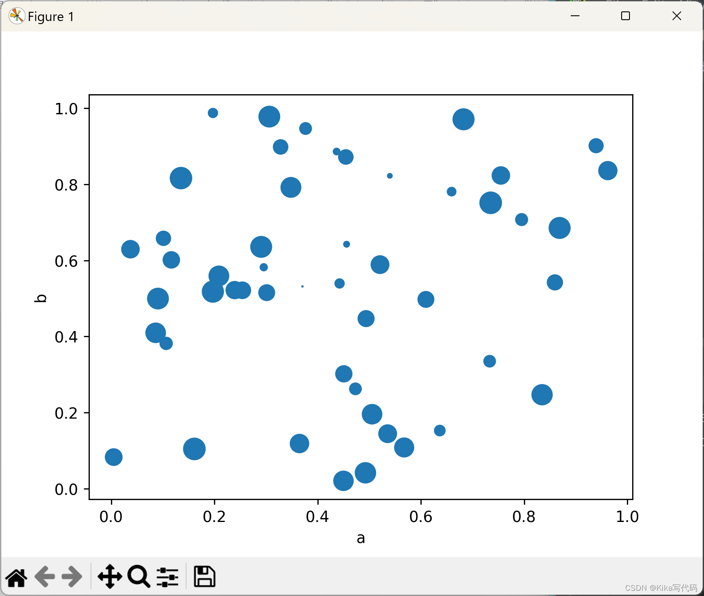
Task: Click the y-axis label 'b'
Action: pos(40,298)
